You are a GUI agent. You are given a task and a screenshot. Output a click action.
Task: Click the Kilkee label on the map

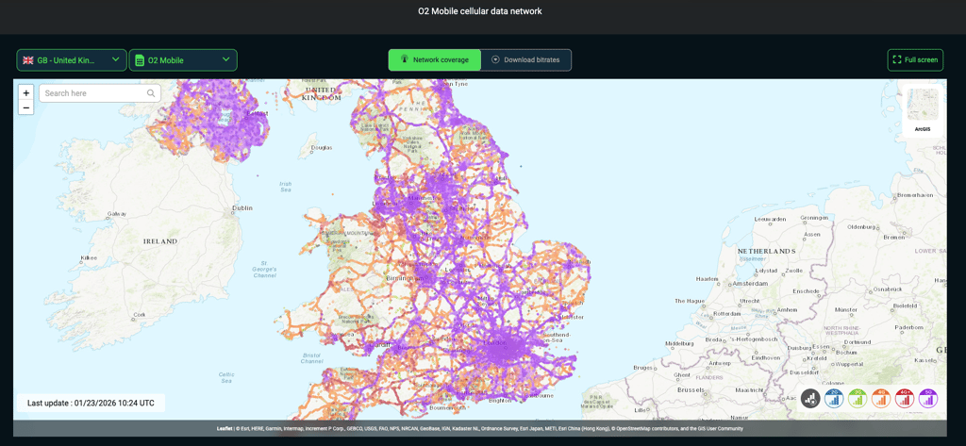click(x=90, y=258)
